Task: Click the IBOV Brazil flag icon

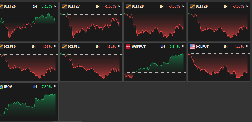Action: 1,87
